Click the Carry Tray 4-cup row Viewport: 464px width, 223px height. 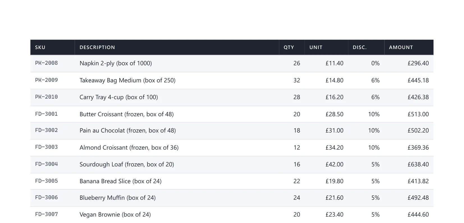232,97
